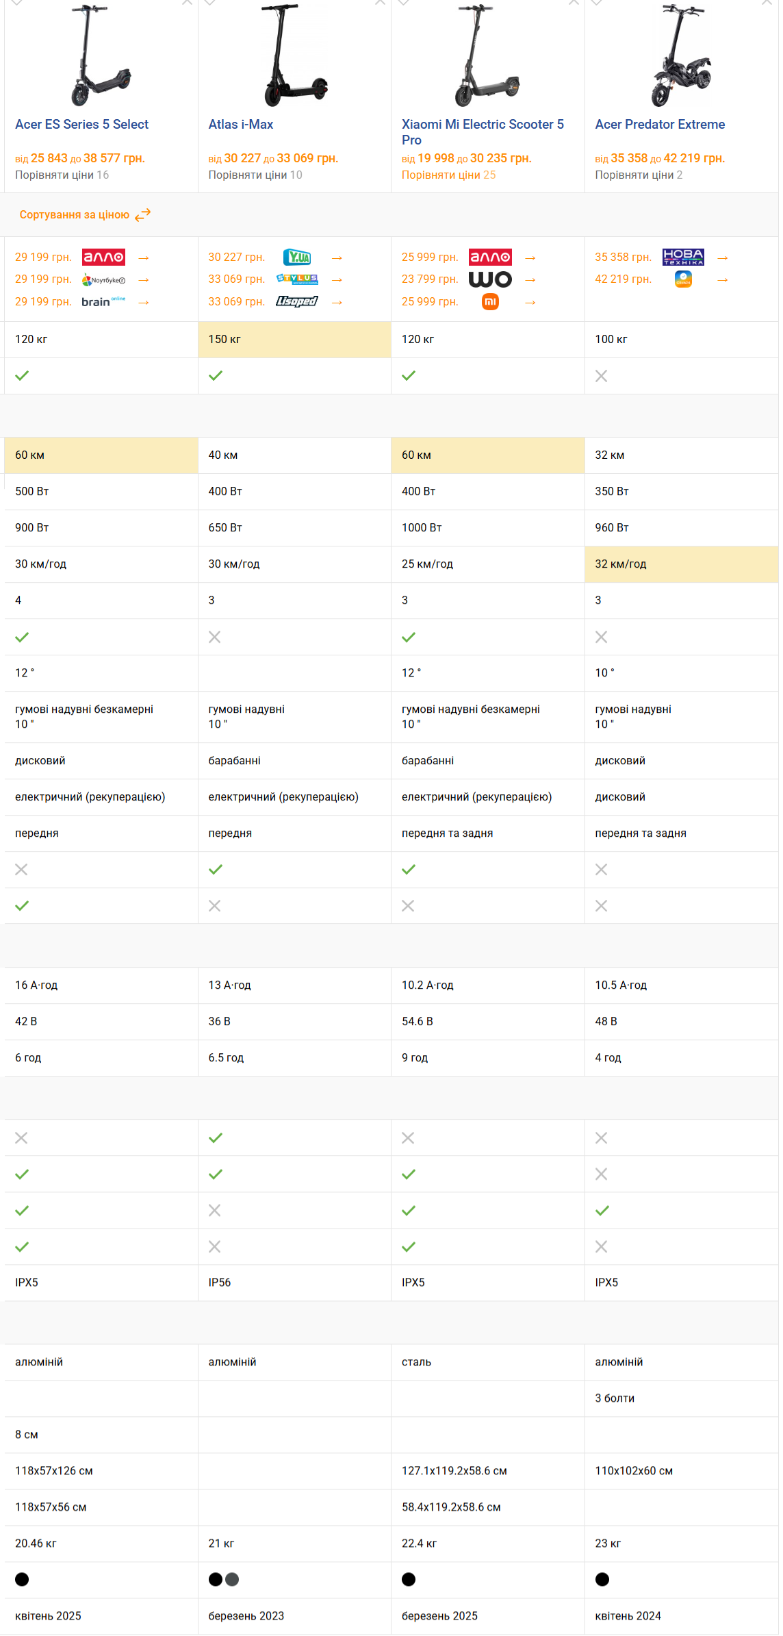The image size is (783, 1636).
Task: Click the 42 219 грн. offer price
Action: 623,279
